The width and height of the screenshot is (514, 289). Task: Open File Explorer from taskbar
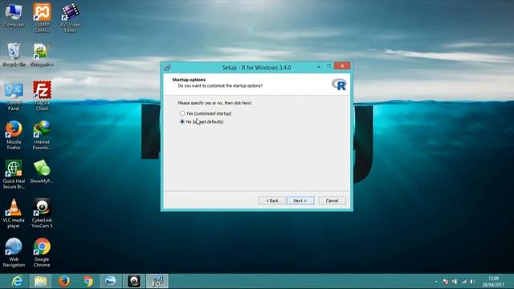click(41, 281)
